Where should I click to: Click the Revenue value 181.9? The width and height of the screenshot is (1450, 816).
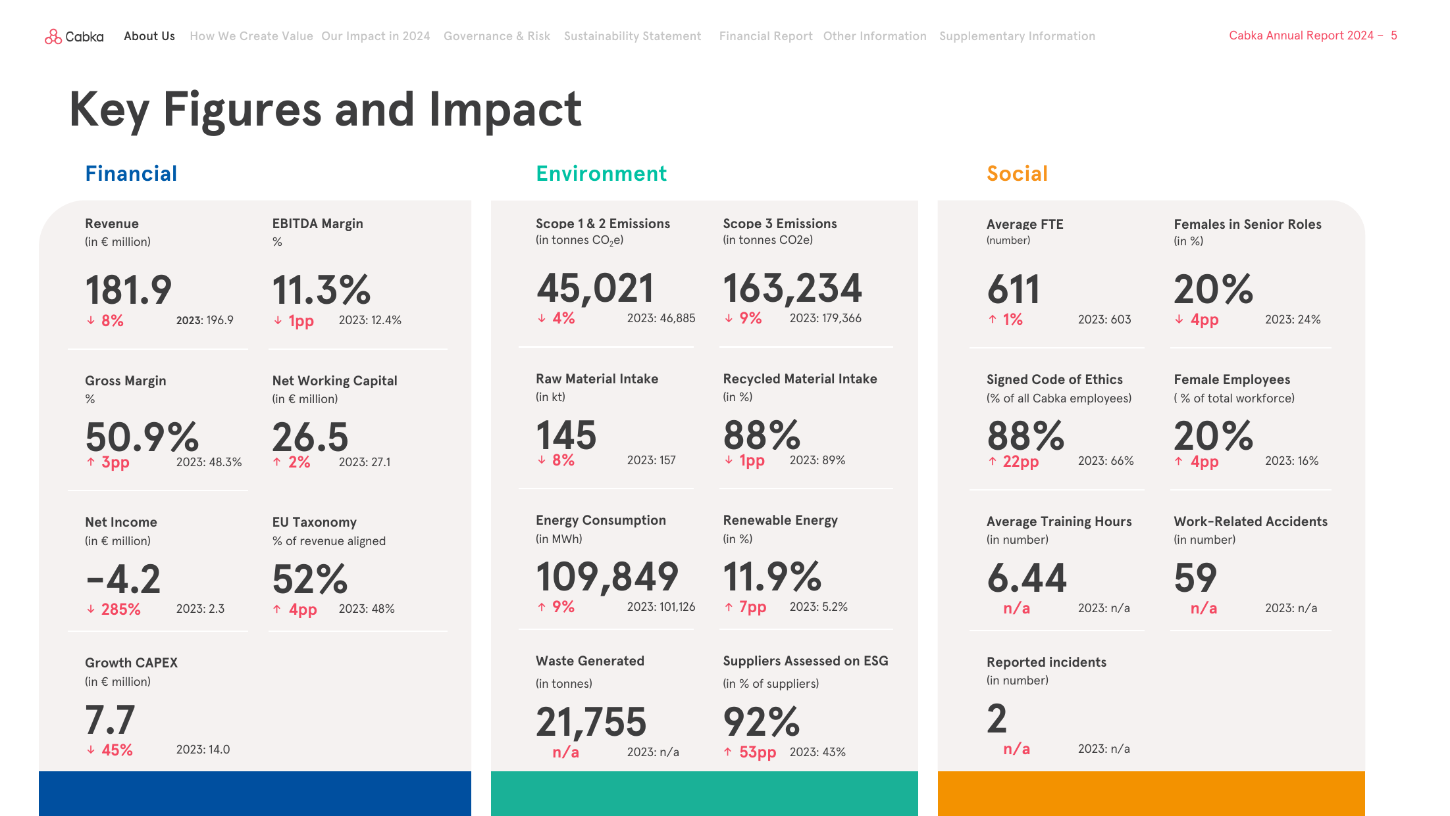(128, 290)
